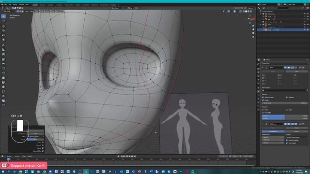The width and height of the screenshot is (310, 174).
Task: Select the Move tool in toolbar
Action: (x=3, y=26)
